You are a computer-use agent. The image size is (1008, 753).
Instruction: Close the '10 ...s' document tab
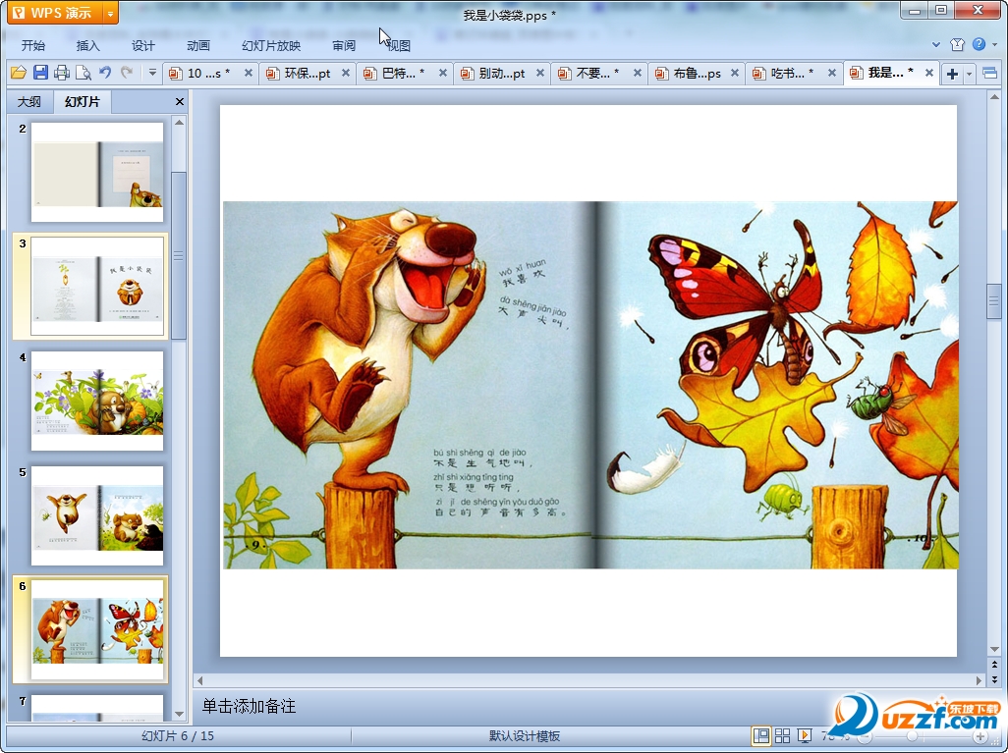[x=249, y=74]
